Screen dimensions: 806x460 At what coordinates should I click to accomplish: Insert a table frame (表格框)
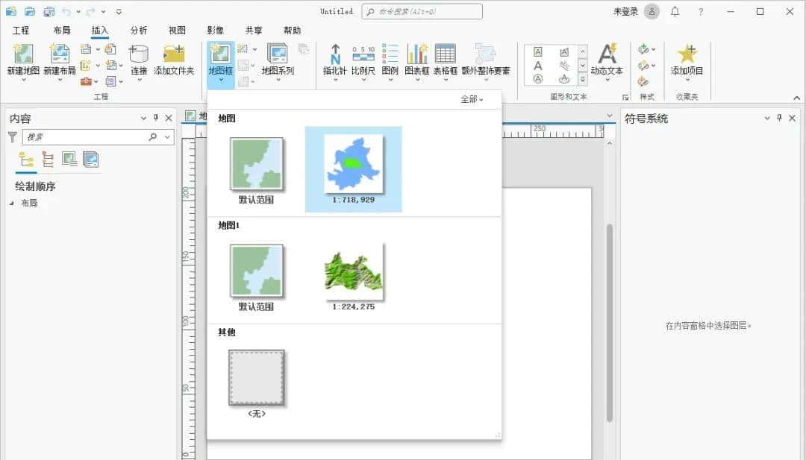tap(445, 63)
